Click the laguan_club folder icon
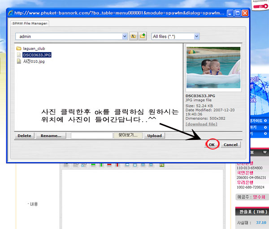The width and height of the screenshot is (269, 229). (19, 48)
